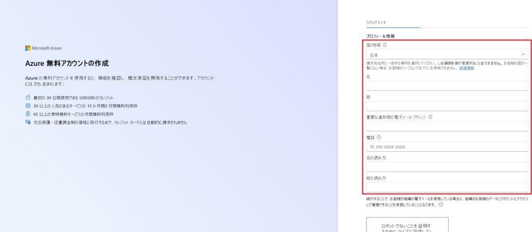This screenshot has height=232, width=532.
Task: Click the info icon after the 承諾 consent text
Action: click(x=441, y=204)
